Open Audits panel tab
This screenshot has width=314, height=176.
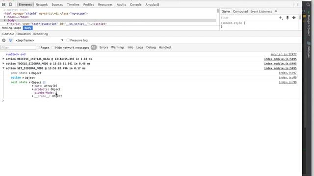coord(121,4)
